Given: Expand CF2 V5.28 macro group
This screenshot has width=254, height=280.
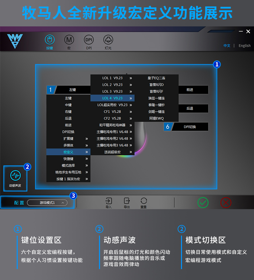Looking at the screenshot, I should [113, 118].
